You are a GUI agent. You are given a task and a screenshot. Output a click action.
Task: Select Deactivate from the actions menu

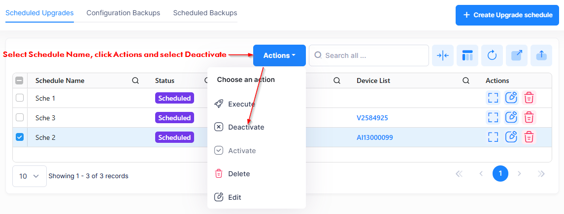point(246,127)
